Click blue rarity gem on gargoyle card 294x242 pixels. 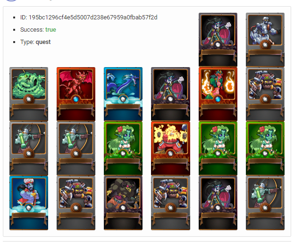click(76, 99)
